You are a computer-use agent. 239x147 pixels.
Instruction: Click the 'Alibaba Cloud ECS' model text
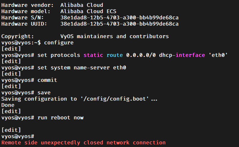(x=88, y=11)
